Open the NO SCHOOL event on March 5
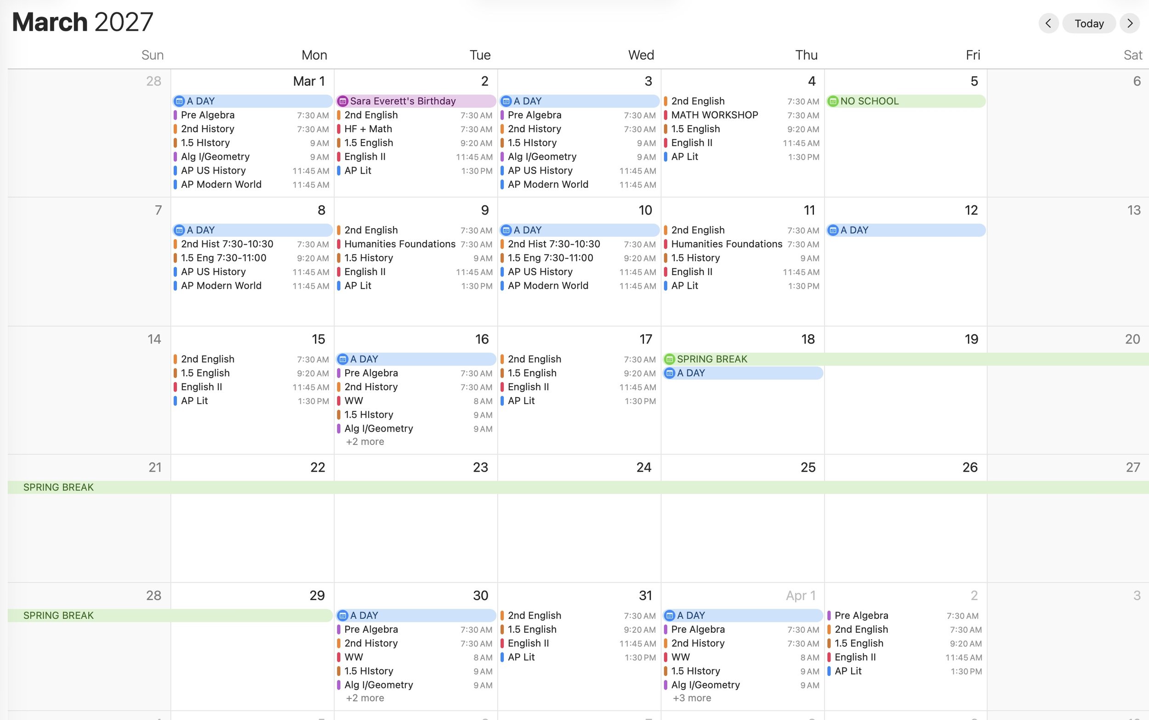 pyautogui.click(x=905, y=101)
